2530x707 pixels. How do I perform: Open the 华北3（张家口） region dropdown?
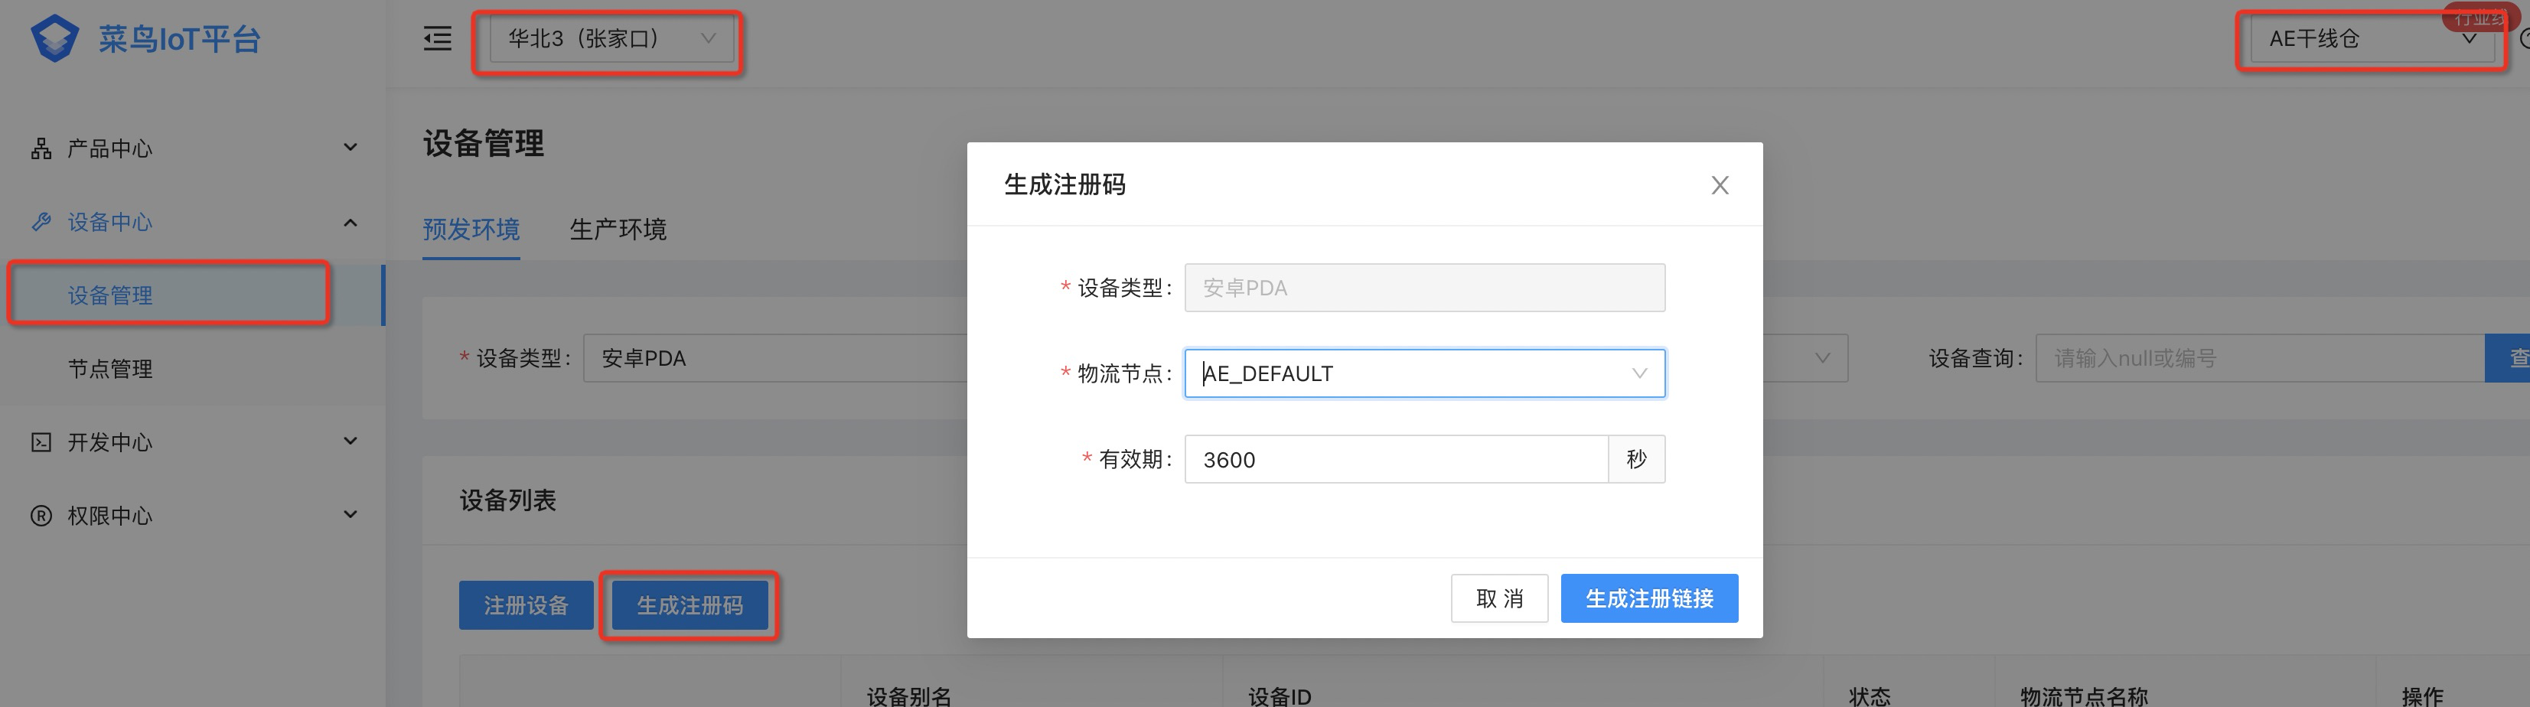612,38
